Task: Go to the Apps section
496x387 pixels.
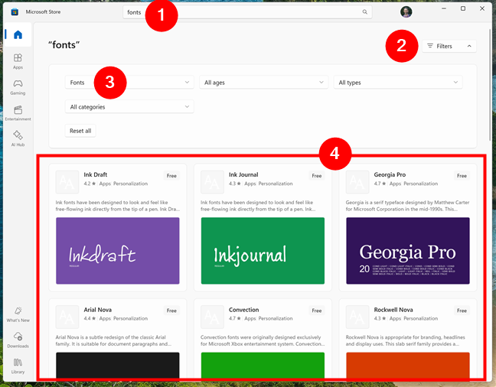Action: tap(18, 61)
